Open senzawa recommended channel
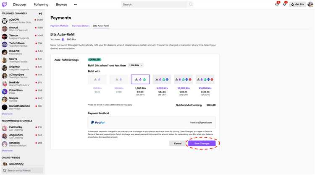 22,144
